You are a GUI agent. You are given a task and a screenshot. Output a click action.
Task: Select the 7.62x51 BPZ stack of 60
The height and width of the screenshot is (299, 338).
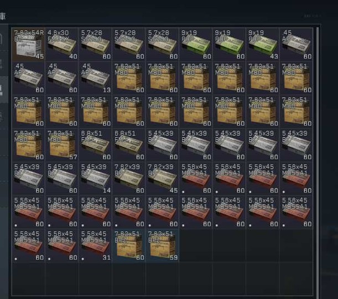click(129, 245)
